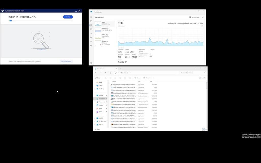
Task: Click Go to Dashboard in Sophos
Action: pyautogui.click(x=66, y=61)
